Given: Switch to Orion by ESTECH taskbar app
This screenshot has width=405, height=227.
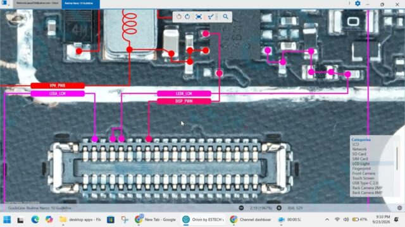Looking at the screenshot, I should pyautogui.click(x=204, y=219).
